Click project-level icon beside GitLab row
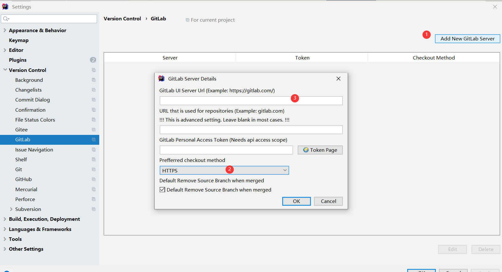This screenshot has height=272, width=502. pyautogui.click(x=94, y=140)
